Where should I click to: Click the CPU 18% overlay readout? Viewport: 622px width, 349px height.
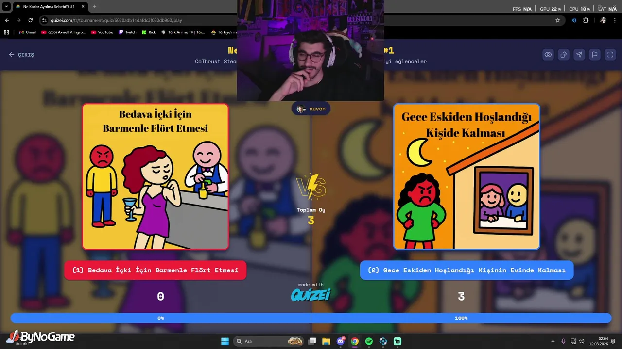[580, 9]
